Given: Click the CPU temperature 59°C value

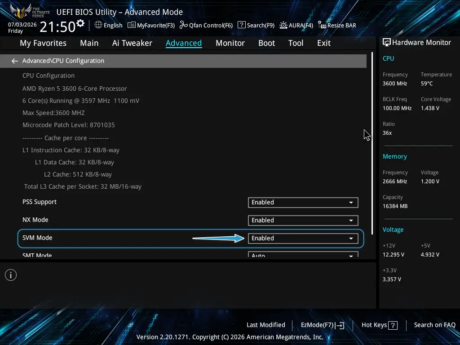Looking at the screenshot, I should tap(427, 84).
